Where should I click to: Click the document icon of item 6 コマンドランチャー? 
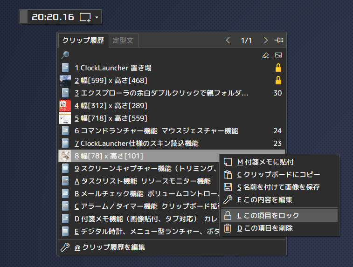65,130
